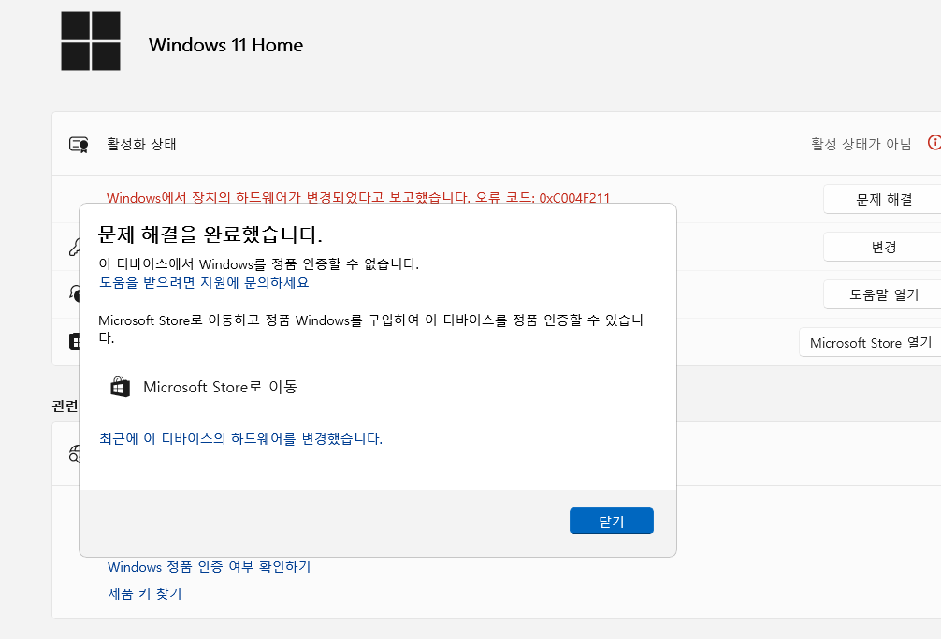Click the headset icon on the help row
This screenshot has width=941, height=639.
pyautogui.click(x=78, y=294)
